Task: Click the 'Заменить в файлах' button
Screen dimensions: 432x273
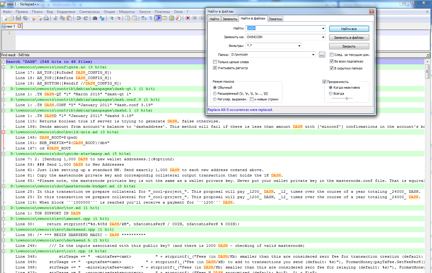Action: point(349,38)
